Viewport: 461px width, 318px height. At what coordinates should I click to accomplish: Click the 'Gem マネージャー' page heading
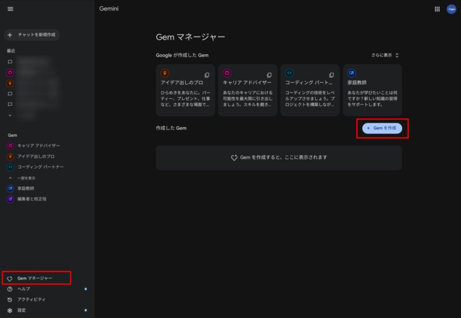[190, 37]
